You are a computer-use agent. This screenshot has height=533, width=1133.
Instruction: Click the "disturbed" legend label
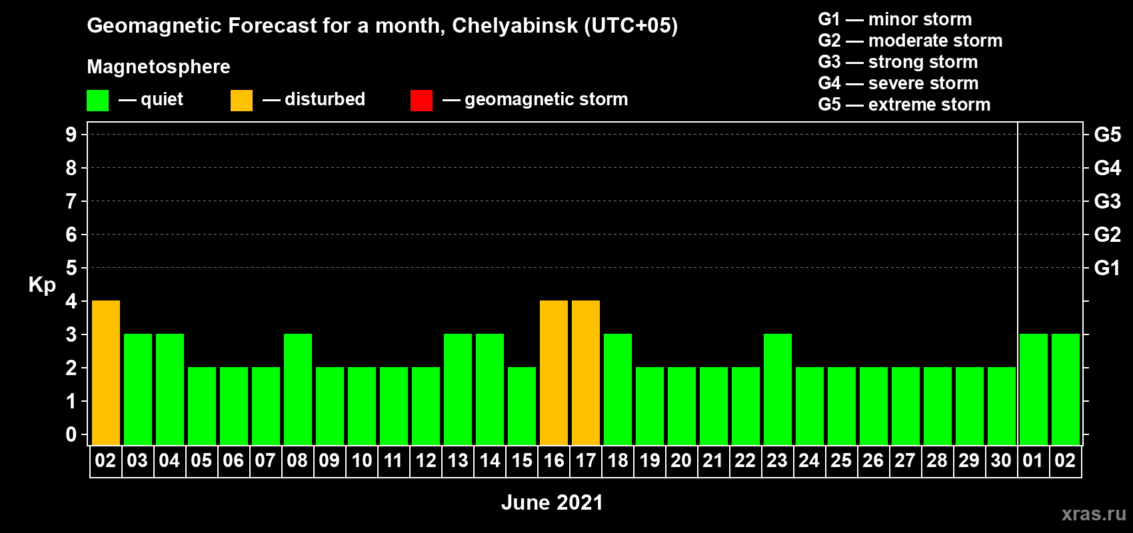point(325,99)
